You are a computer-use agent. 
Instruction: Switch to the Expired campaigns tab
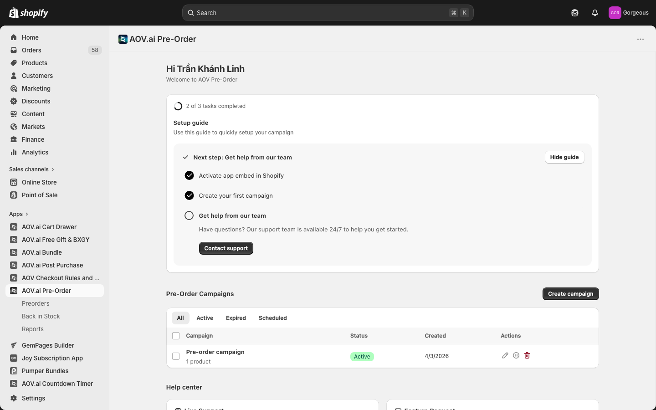coord(236,318)
